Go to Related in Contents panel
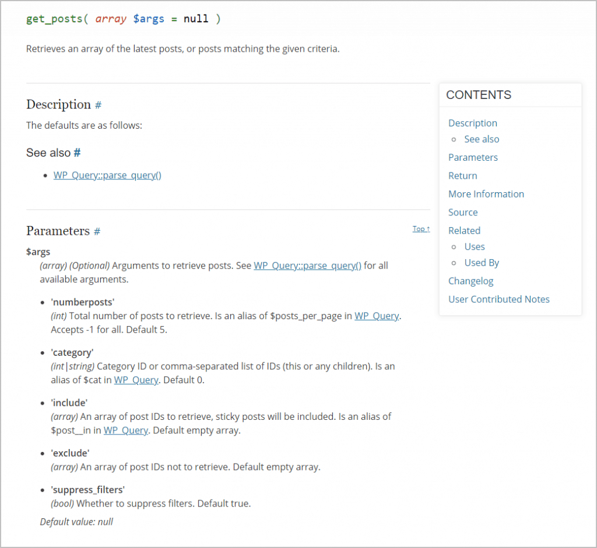 [464, 231]
